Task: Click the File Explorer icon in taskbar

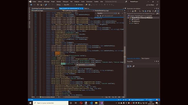Action: [96, 103]
